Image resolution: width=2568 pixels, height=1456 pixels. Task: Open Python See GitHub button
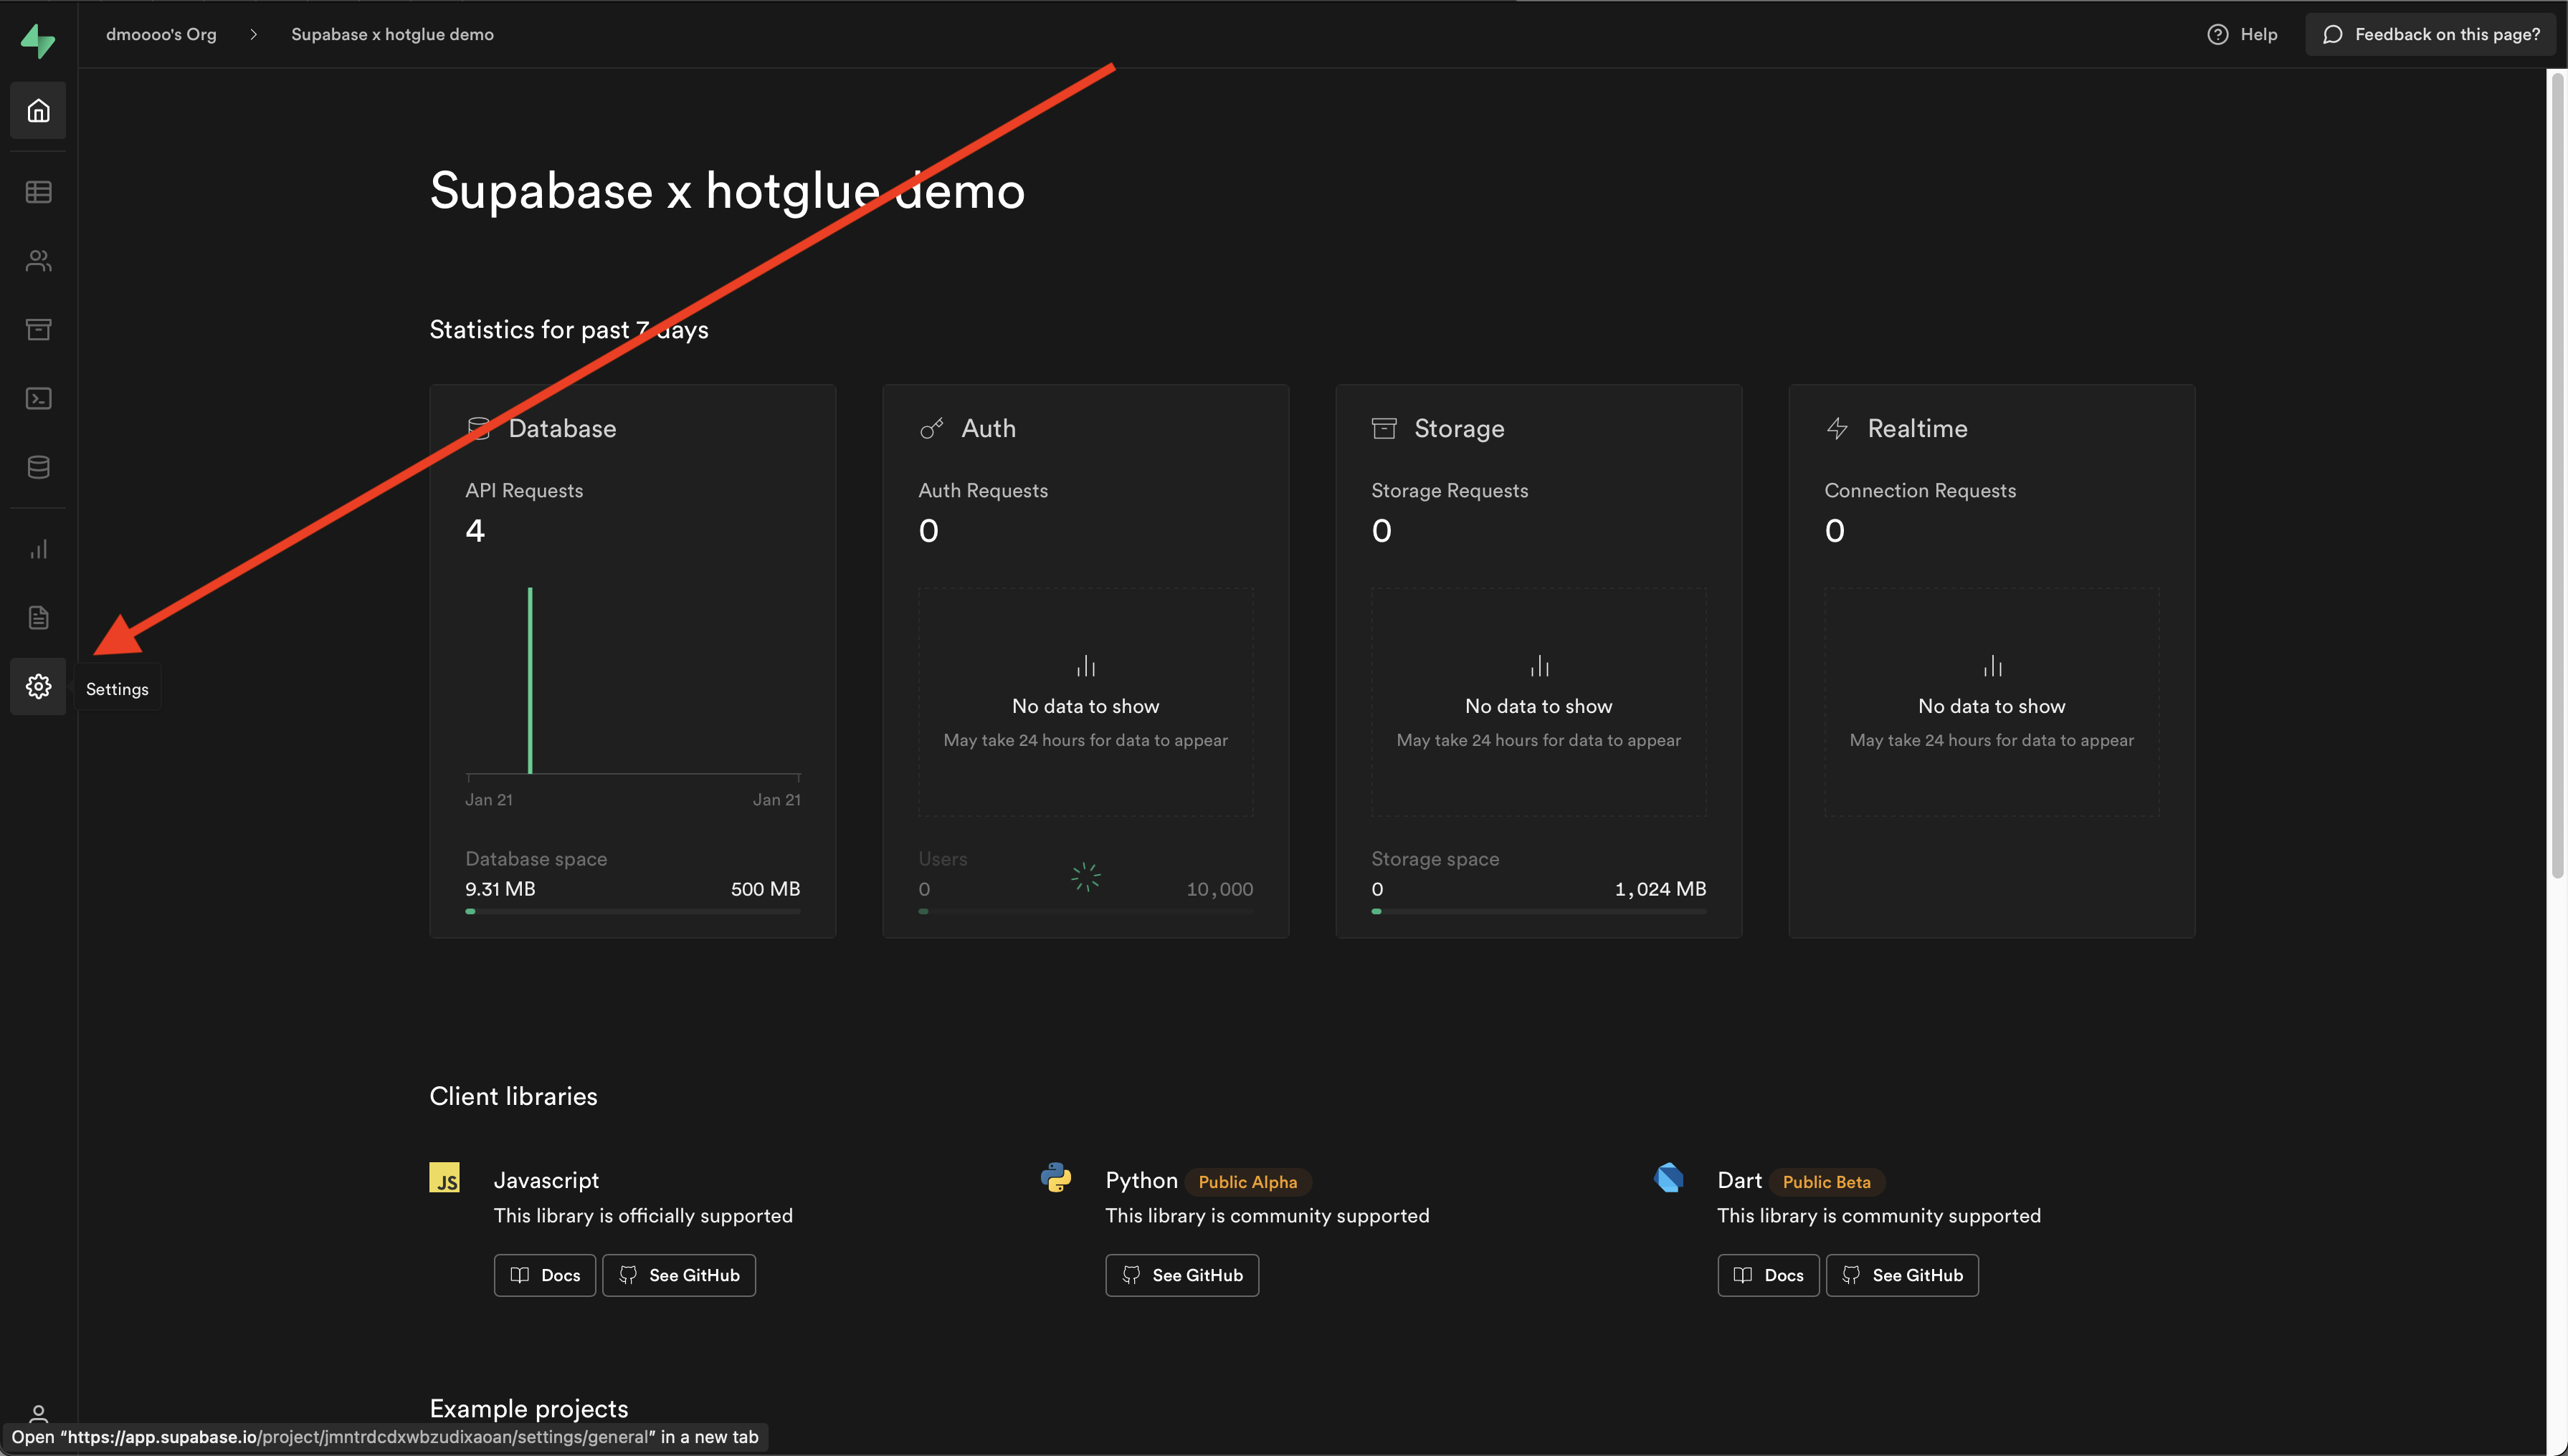pyautogui.click(x=1181, y=1275)
